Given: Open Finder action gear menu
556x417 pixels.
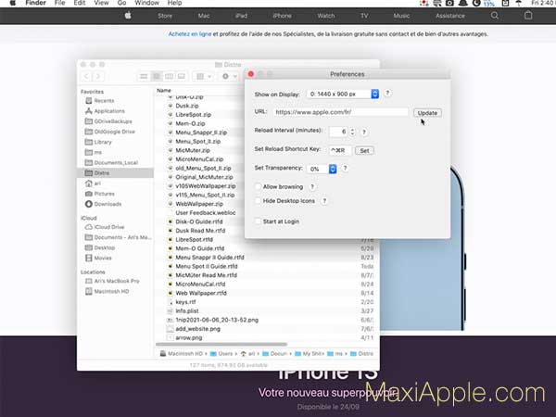Looking at the screenshot, I should pos(229,76).
